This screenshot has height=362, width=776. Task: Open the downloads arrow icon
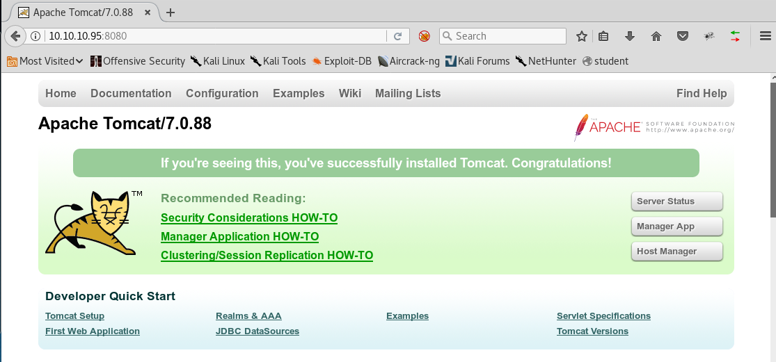(x=630, y=36)
